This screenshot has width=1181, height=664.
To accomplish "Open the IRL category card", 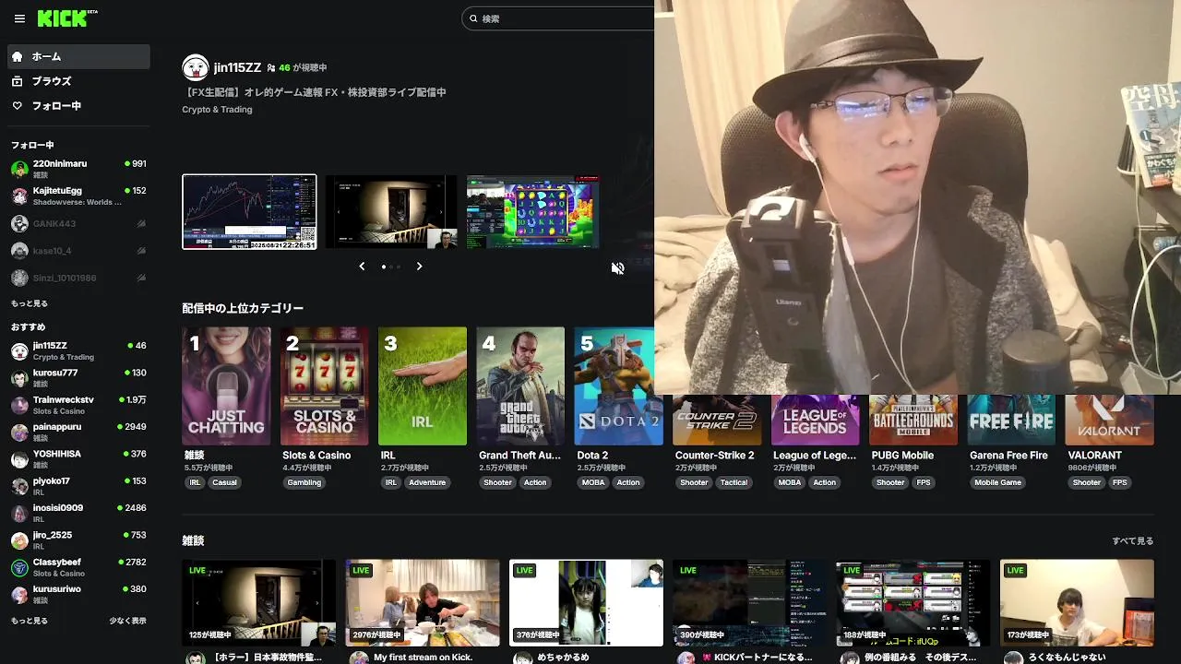I will 423,386.
